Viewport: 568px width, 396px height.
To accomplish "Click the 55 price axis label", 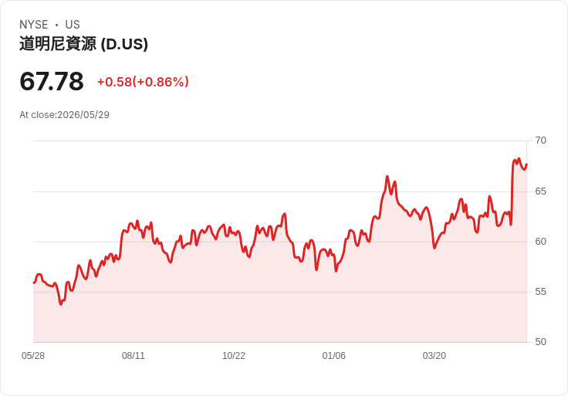I will point(540,292).
